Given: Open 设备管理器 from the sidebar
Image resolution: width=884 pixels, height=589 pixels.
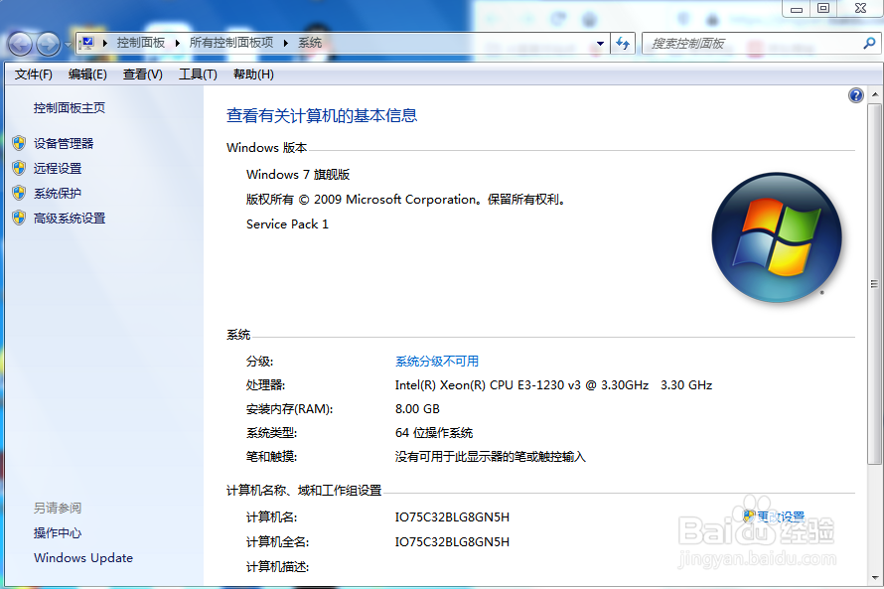Looking at the screenshot, I should point(64,143).
